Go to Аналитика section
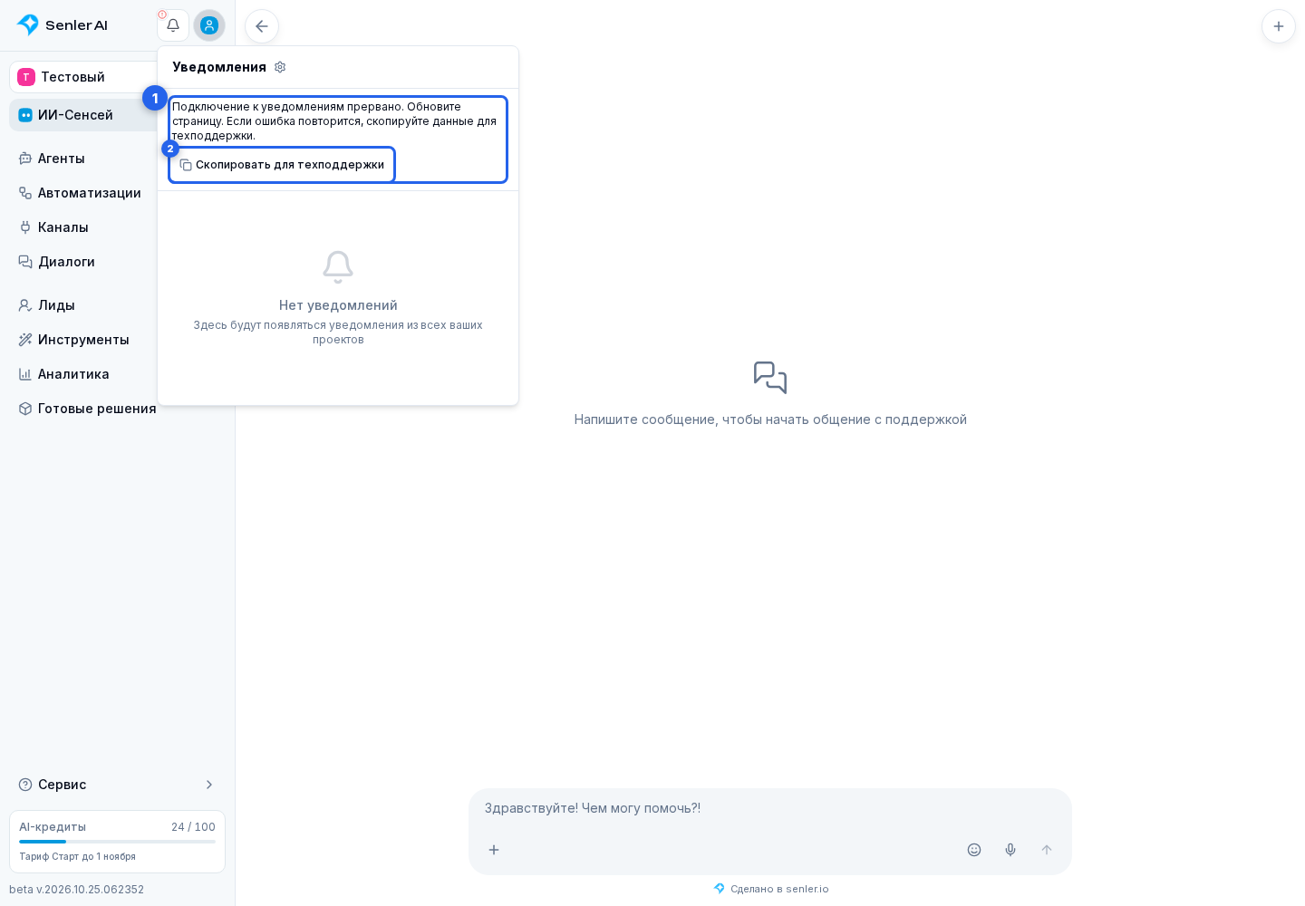 coord(83,374)
